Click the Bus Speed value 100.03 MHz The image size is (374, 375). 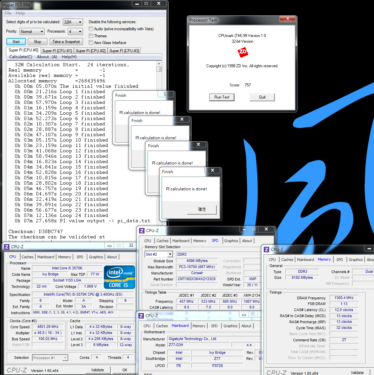(48, 339)
